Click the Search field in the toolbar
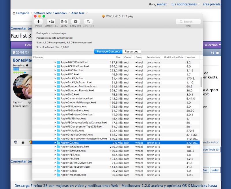The width and height of the screenshot is (231, 189). 188,22
